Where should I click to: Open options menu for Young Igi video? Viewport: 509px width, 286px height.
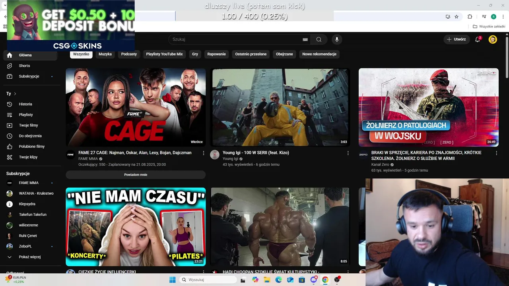[348, 153]
